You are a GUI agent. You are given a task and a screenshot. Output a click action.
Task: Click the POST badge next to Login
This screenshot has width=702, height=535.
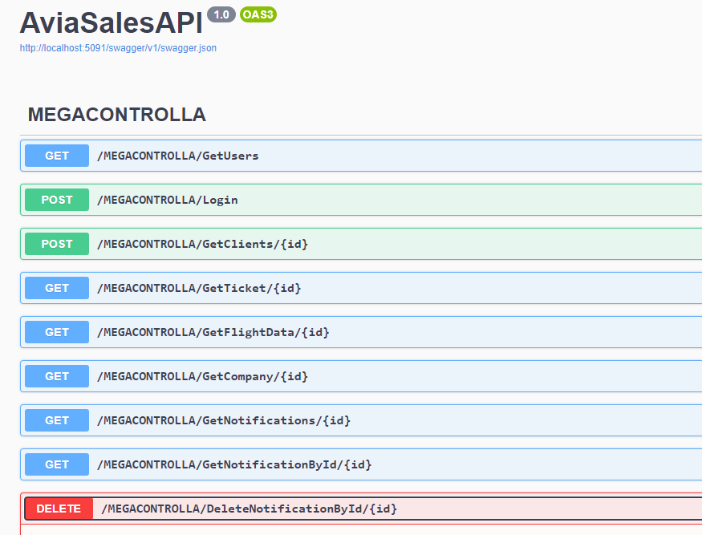pos(56,200)
